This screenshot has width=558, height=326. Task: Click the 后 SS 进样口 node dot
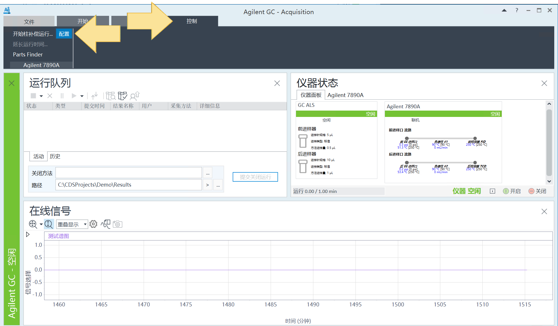407,162
